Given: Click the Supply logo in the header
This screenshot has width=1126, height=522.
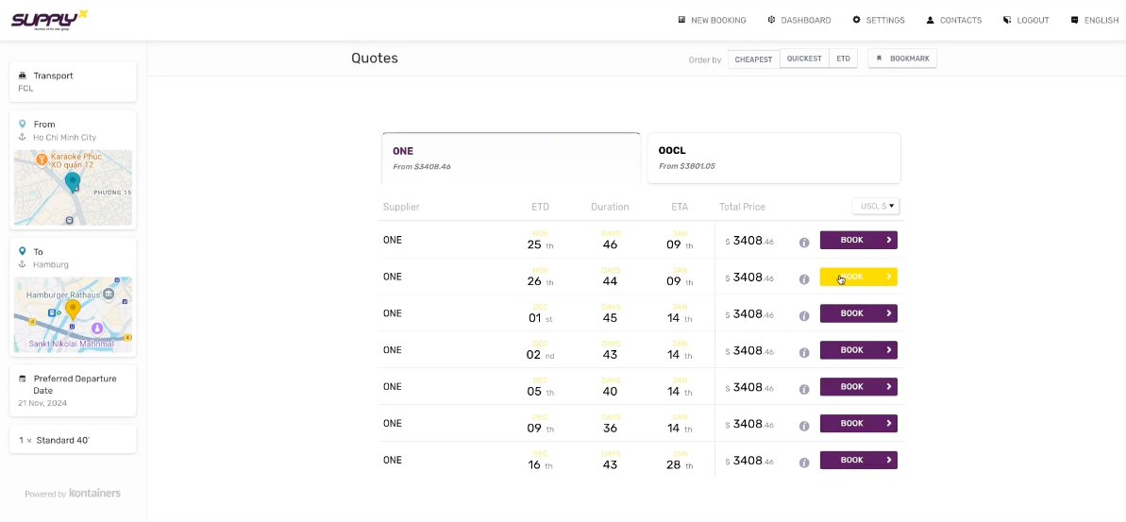Looking at the screenshot, I should [x=49, y=19].
